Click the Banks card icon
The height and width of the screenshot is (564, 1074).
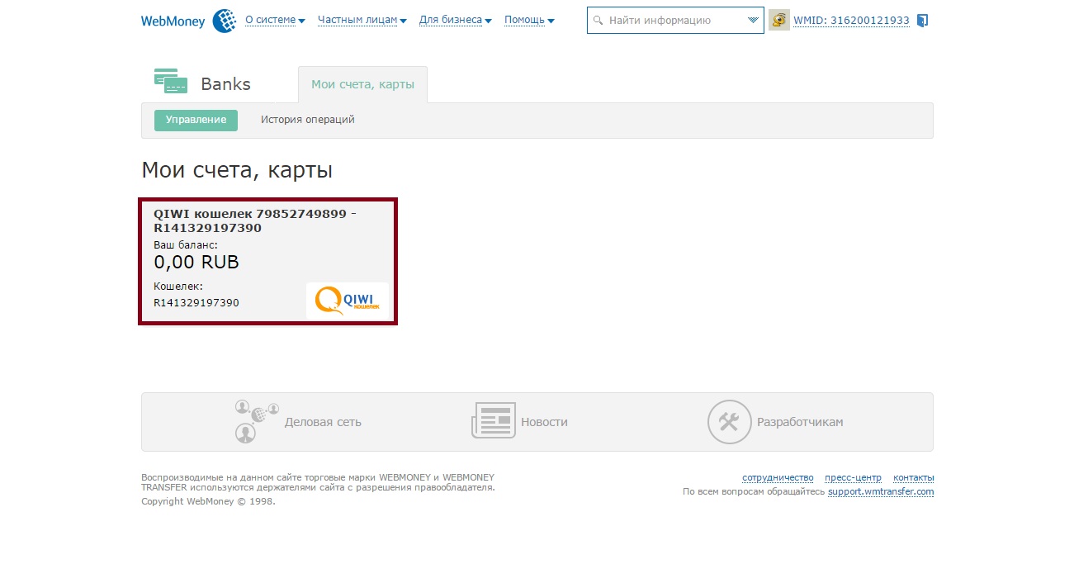click(171, 81)
